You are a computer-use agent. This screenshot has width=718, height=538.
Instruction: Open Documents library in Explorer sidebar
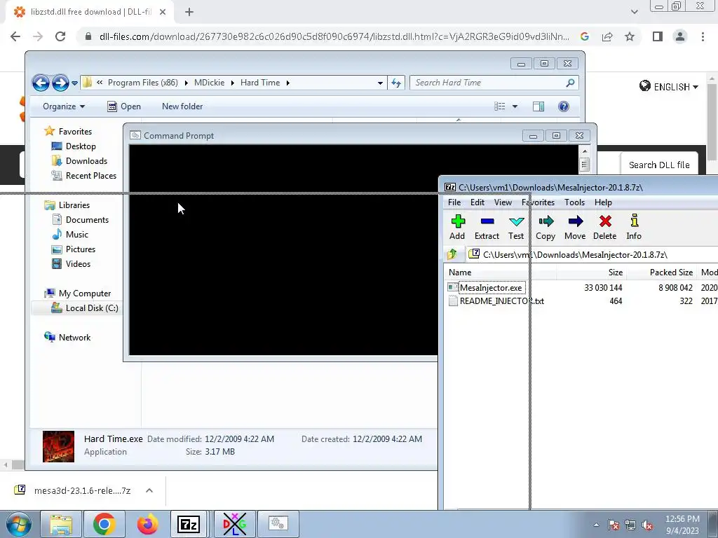(x=87, y=219)
